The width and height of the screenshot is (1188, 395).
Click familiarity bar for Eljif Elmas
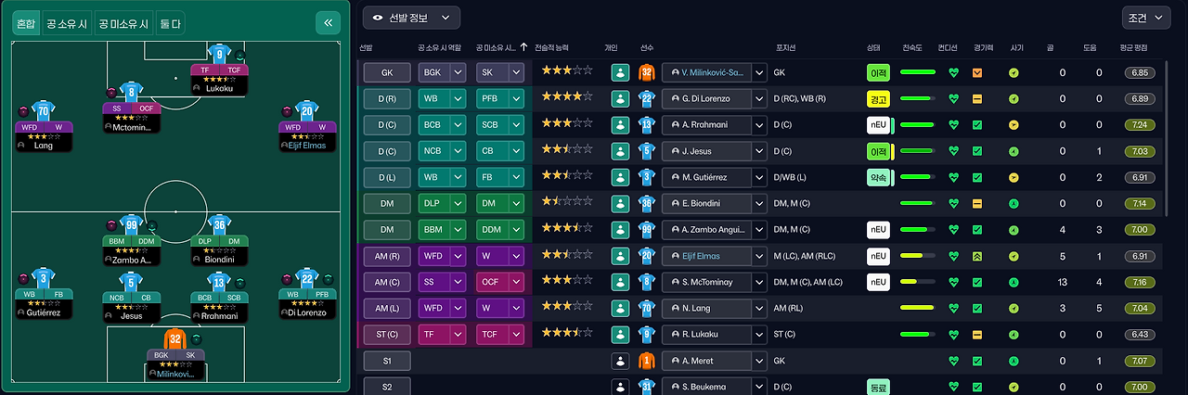(917, 256)
